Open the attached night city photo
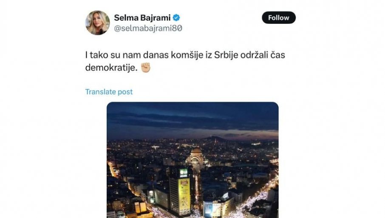The height and width of the screenshot is (218, 385). tap(192, 160)
